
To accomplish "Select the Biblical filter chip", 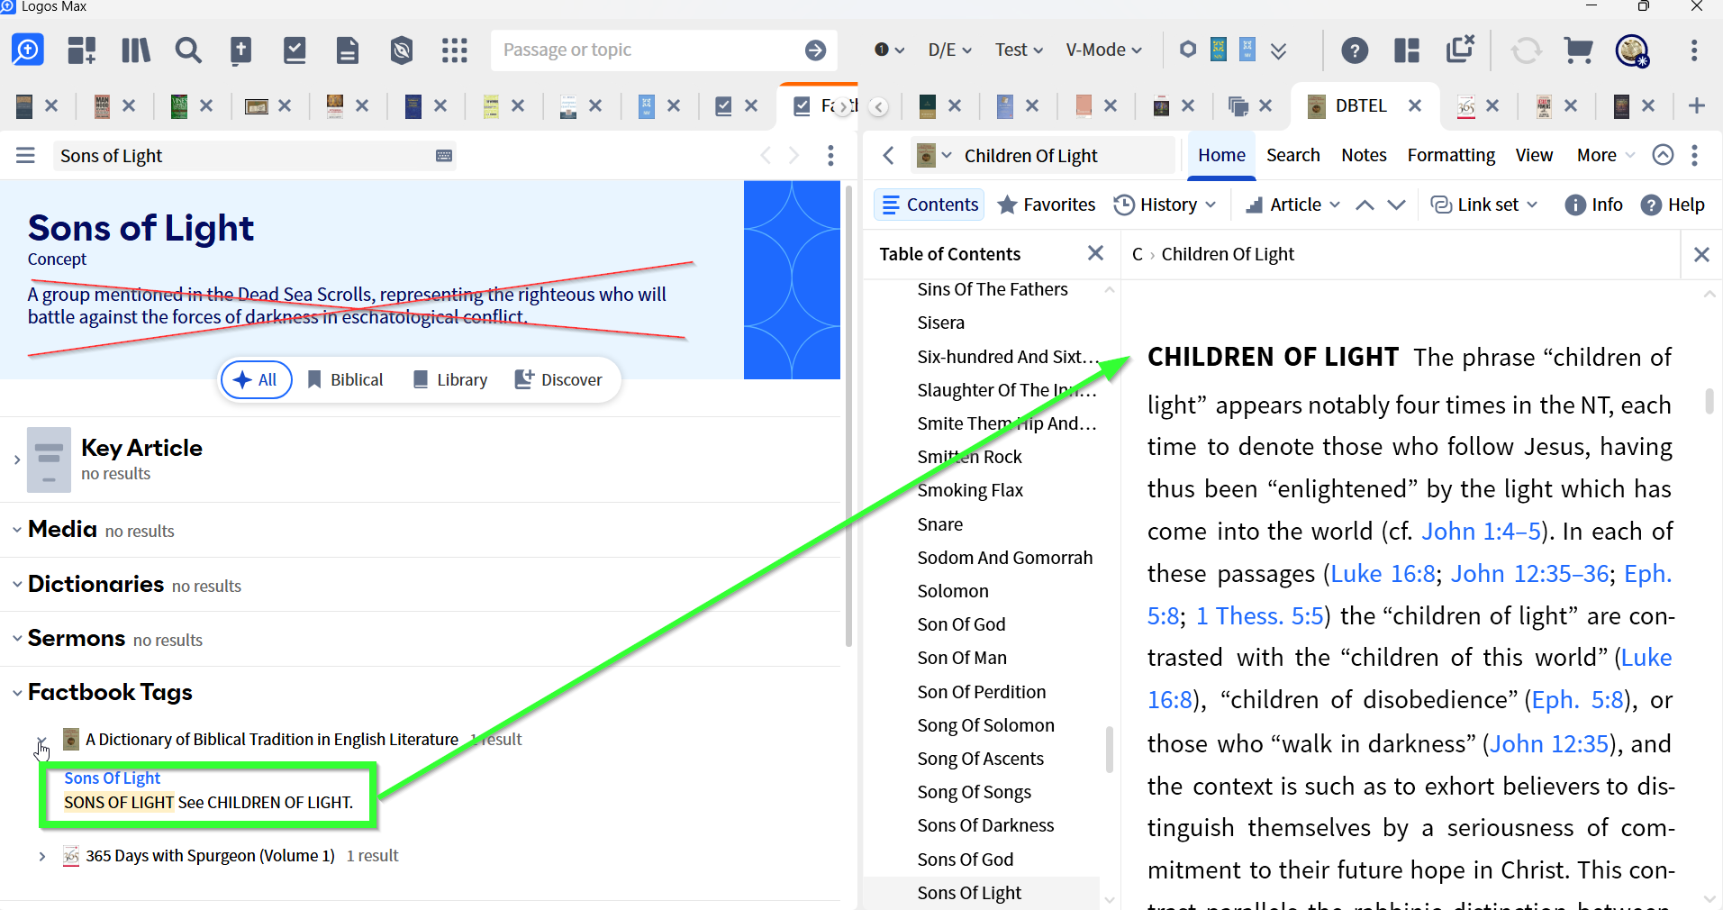I will tap(346, 380).
